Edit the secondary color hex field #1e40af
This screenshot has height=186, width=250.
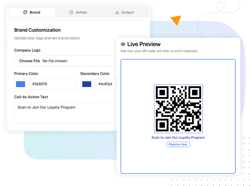[x=106, y=84]
